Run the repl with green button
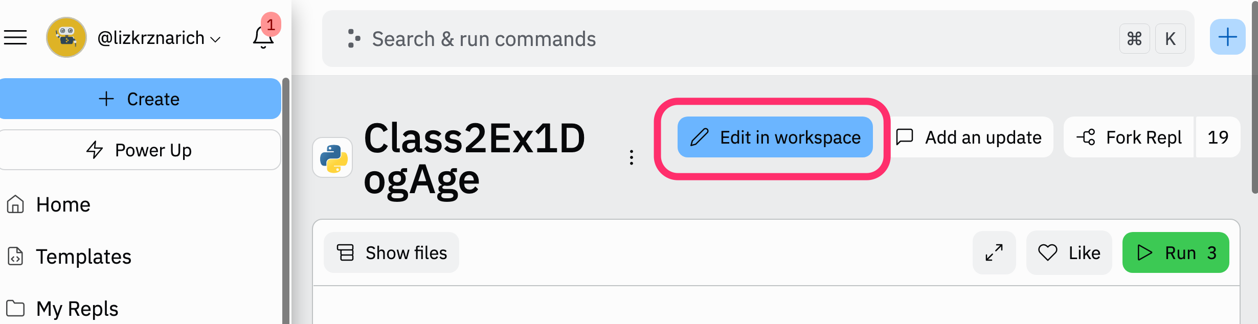The image size is (1258, 324). click(x=1176, y=252)
